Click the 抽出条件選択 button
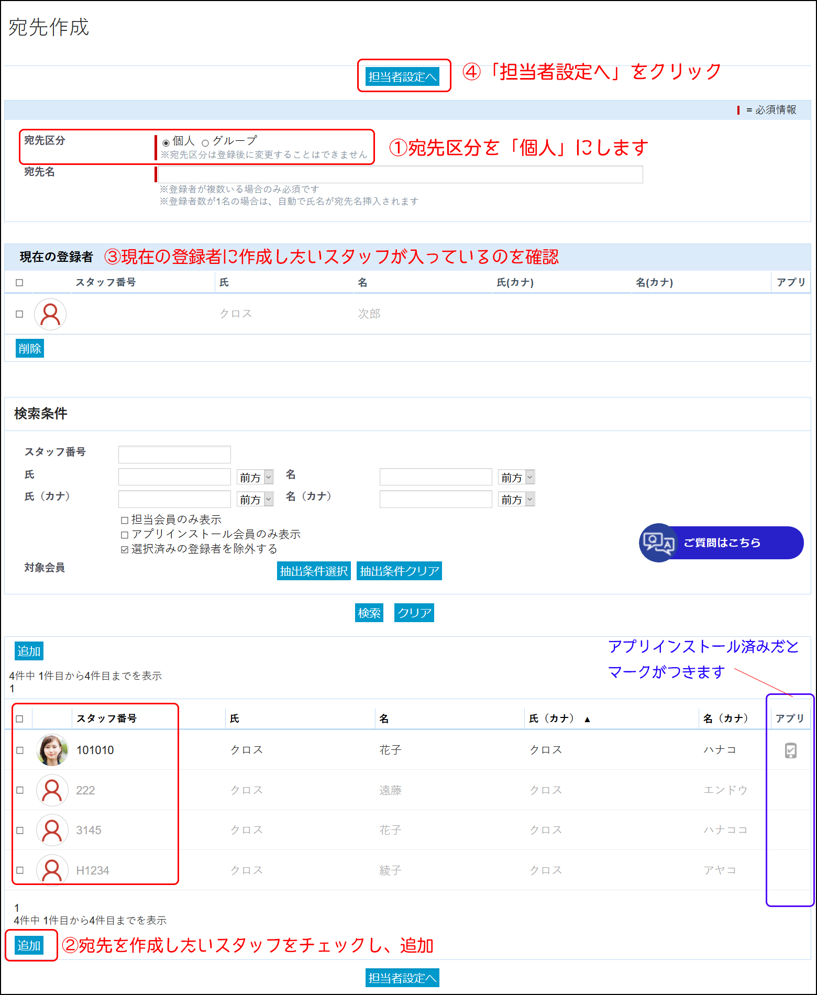Image resolution: width=817 pixels, height=995 pixels. point(314,571)
